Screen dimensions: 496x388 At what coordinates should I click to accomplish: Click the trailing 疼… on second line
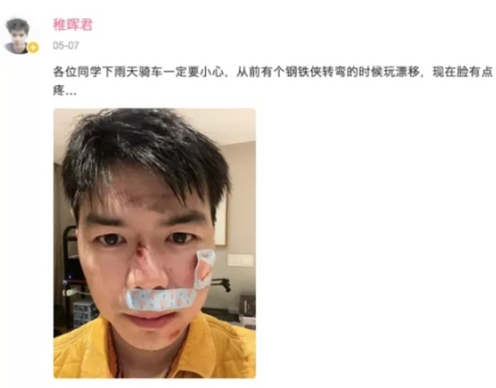pyautogui.click(x=65, y=90)
